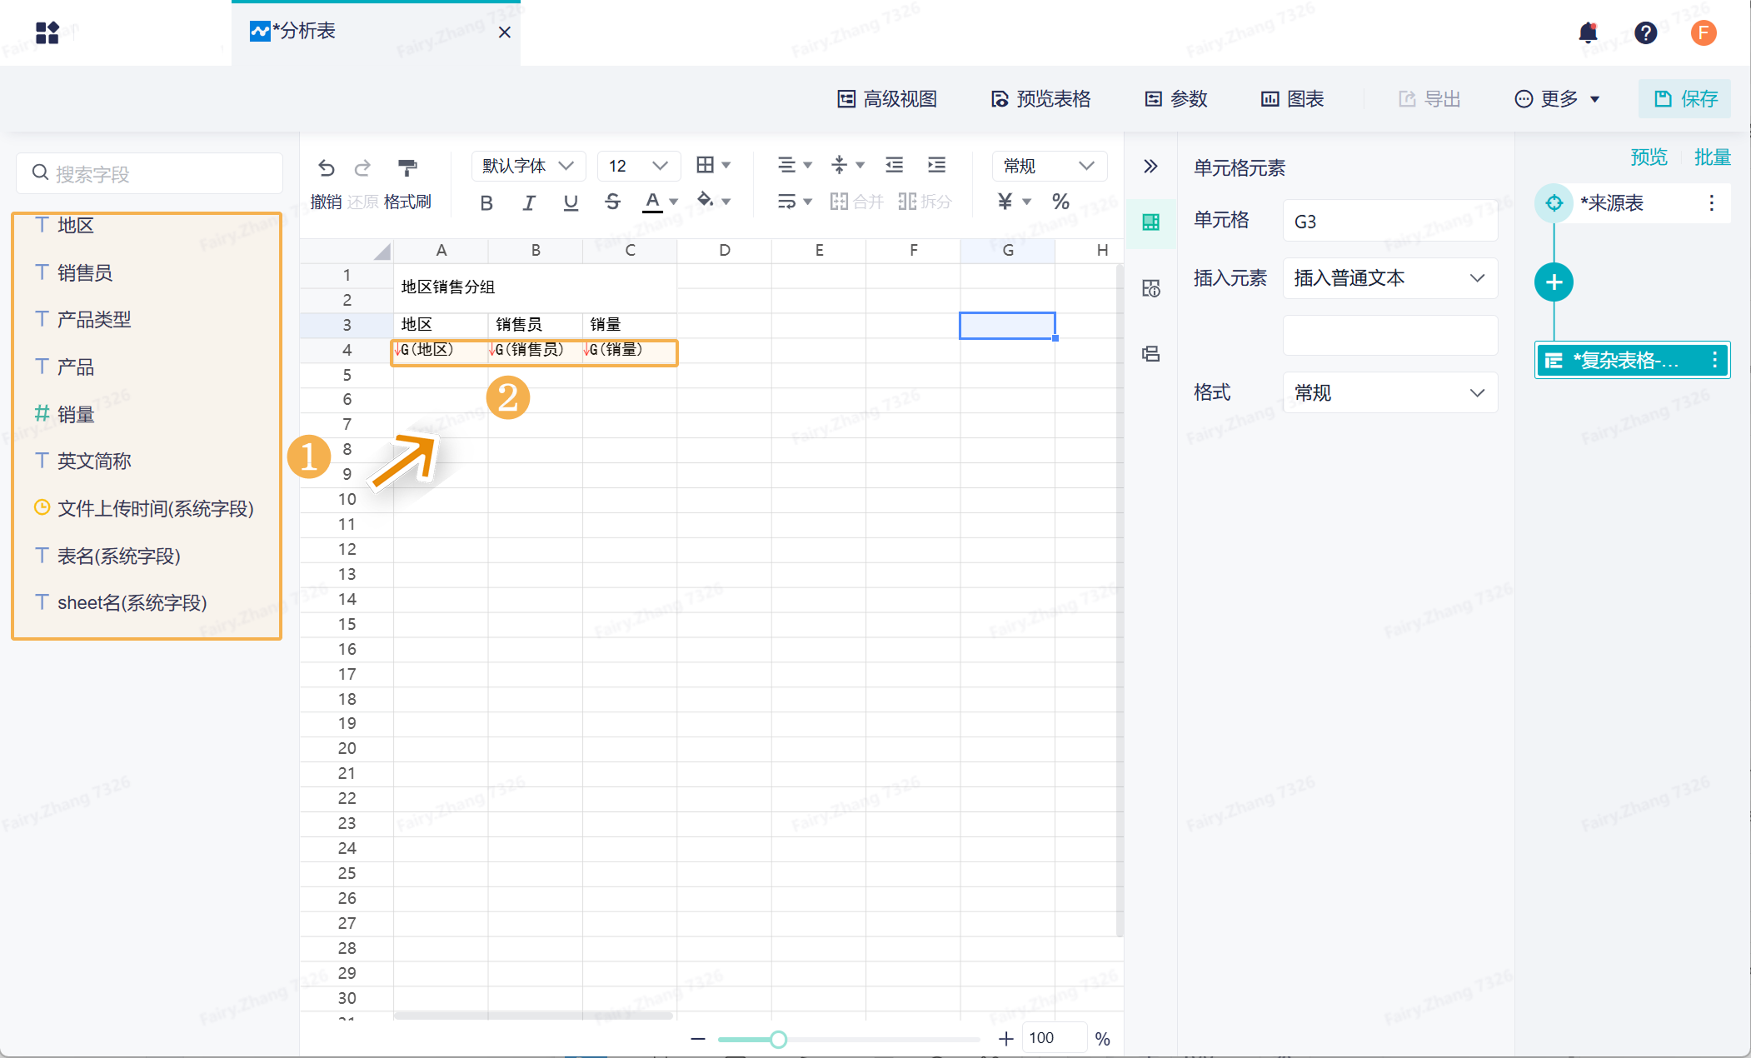The height and width of the screenshot is (1058, 1751).
Task: Click the zoom slider handle
Action: tap(778, 1039)
